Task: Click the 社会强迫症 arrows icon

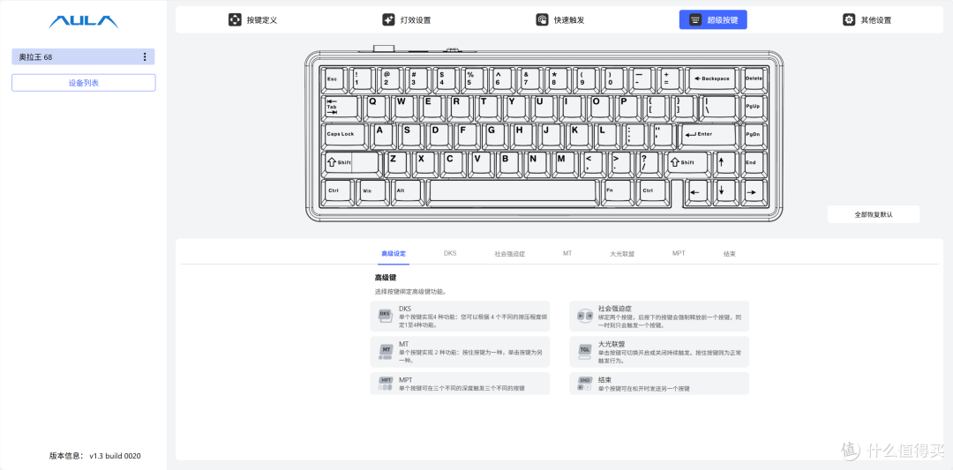Action: (584, 316)
